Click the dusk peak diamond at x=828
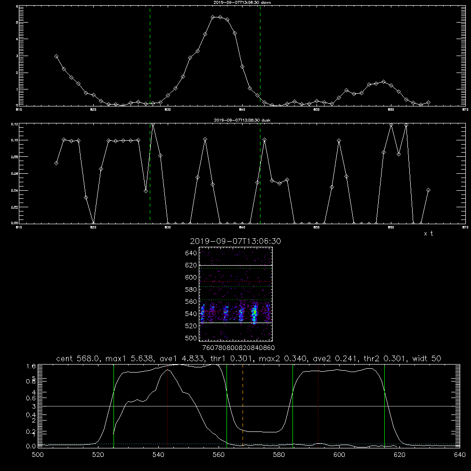Screen dimensions: 471x471 (x=153, y=124)
